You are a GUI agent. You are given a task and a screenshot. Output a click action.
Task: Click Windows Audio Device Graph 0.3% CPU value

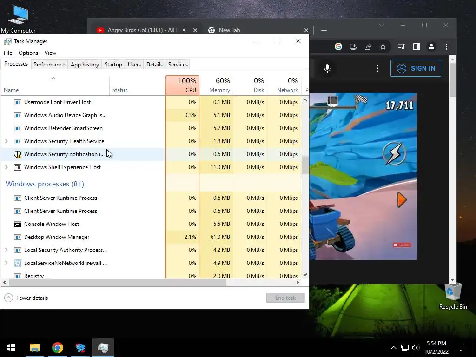[190, 115]
